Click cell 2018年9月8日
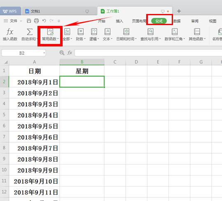 pos(35,159)
